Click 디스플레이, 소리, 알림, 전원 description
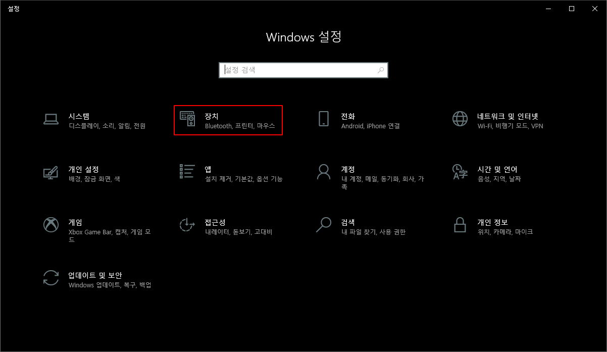Image resolution: width=607 pixels, height=352 pixels. [x=107, y=126]
